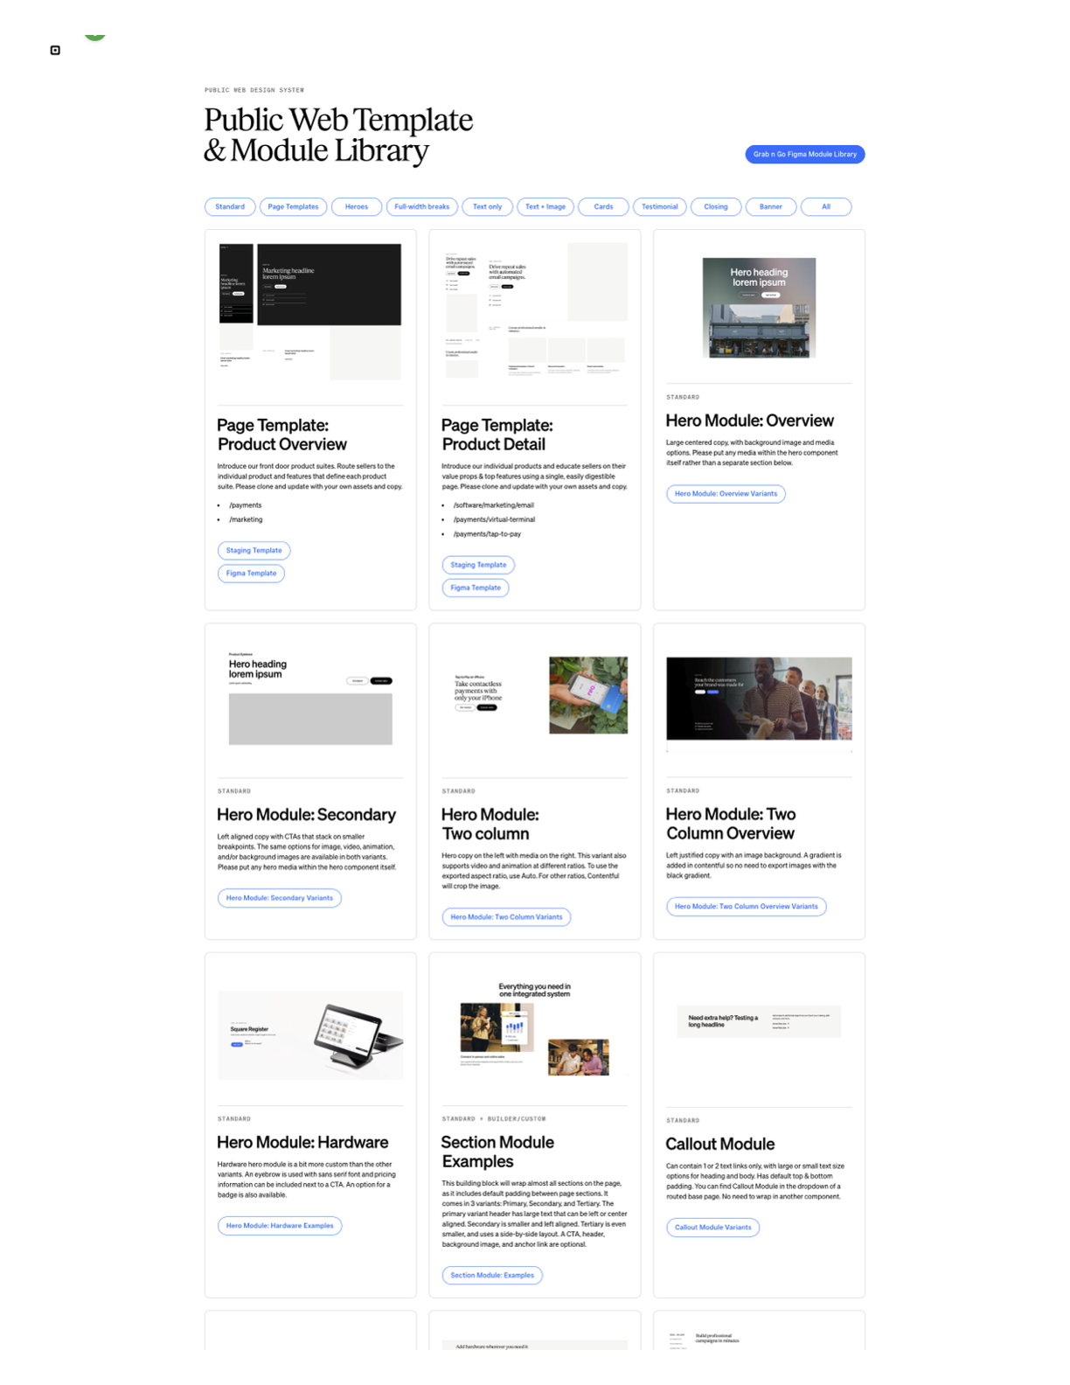The width and height of the screenshot is (1070, 1385).
Task: Select the Banner filter
Action: pyautogui.click(x=771, y=207)
